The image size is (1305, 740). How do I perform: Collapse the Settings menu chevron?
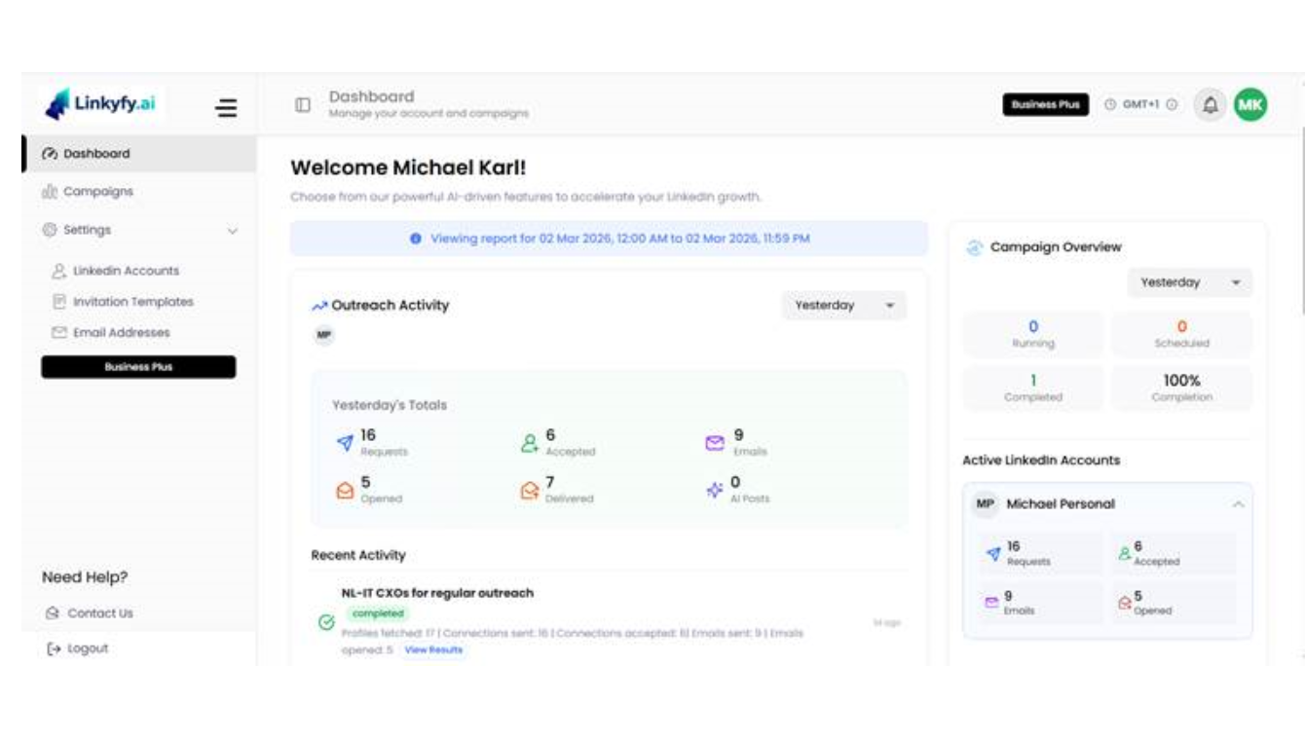coord(232,231)
